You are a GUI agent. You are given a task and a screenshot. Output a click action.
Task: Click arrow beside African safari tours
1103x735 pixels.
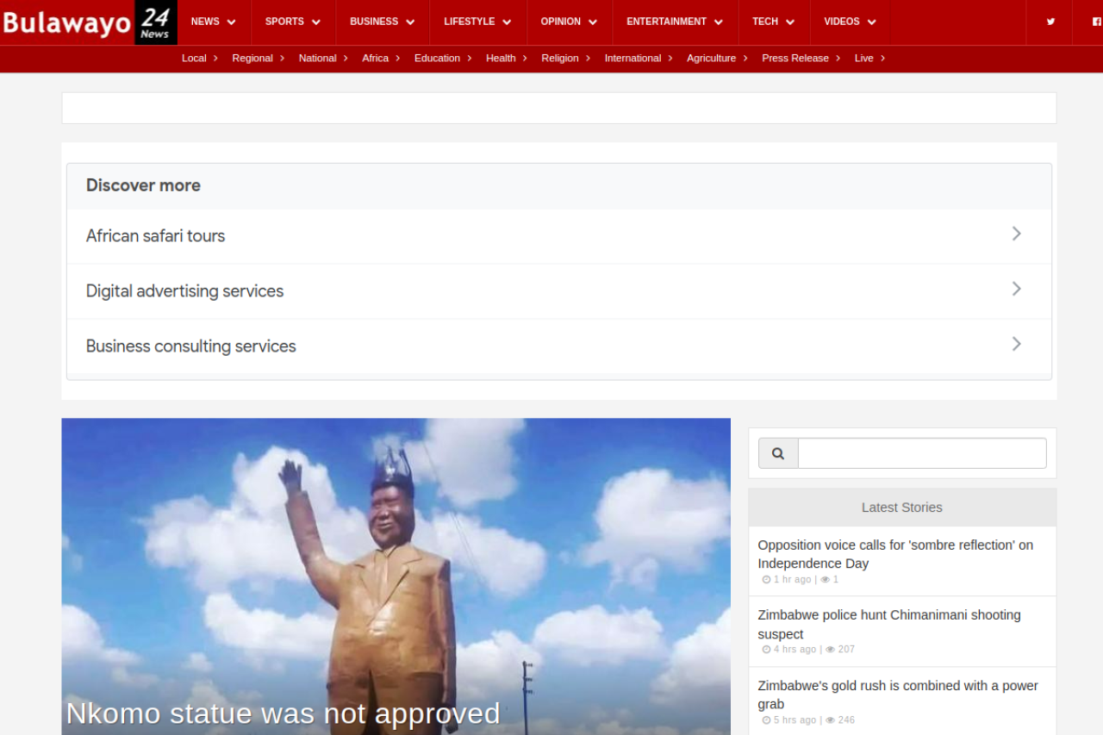coord(1016,234)
